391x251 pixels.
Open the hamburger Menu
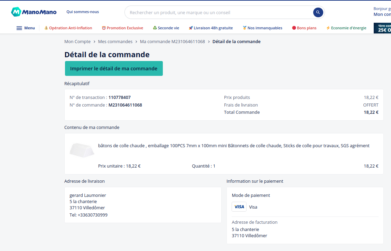click(26, 28)
